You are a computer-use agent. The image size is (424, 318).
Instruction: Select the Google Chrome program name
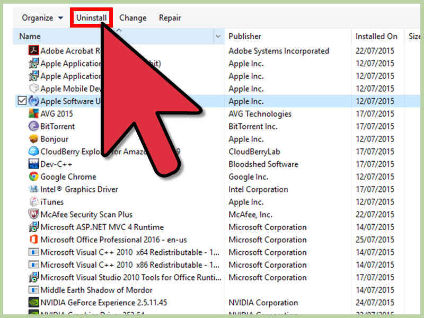(68, 176)
